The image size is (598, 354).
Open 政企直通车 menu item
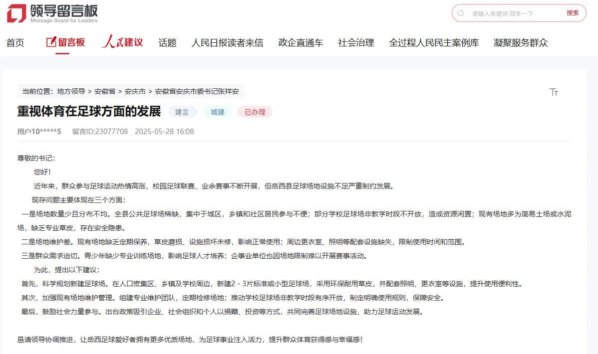tap(300, 43)
